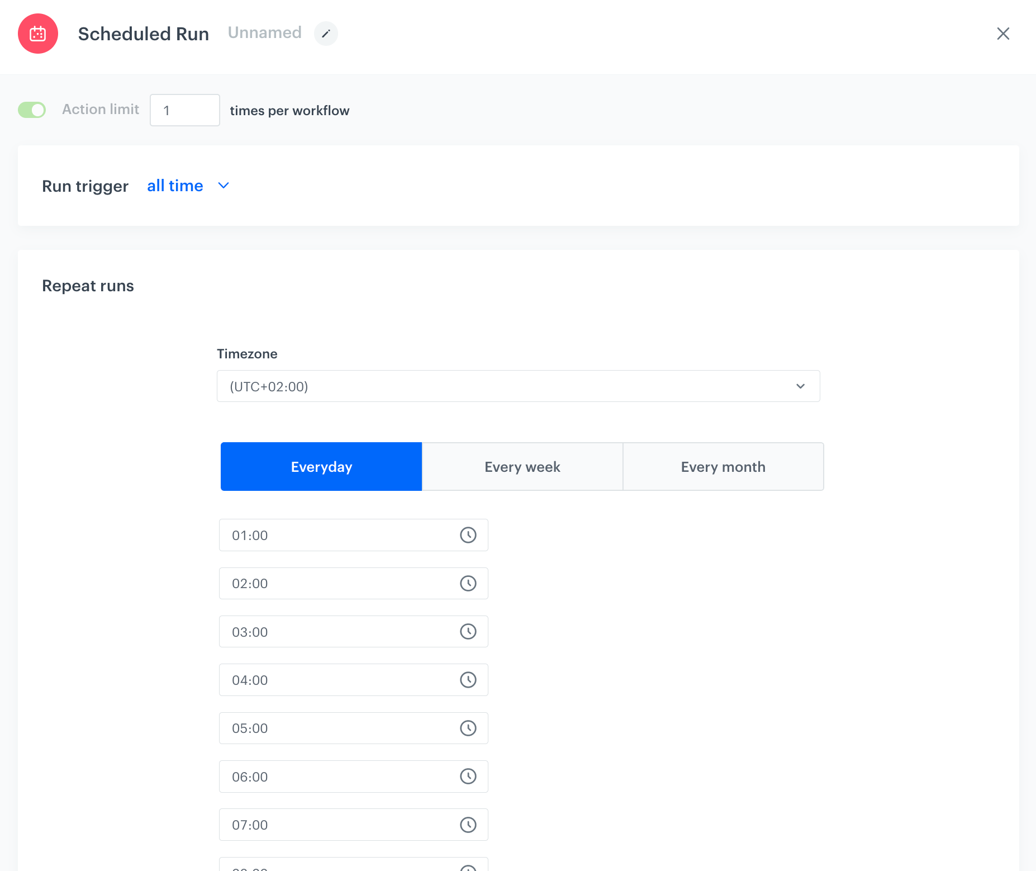Close the Scheduled Run dialog

point(1004,34)
